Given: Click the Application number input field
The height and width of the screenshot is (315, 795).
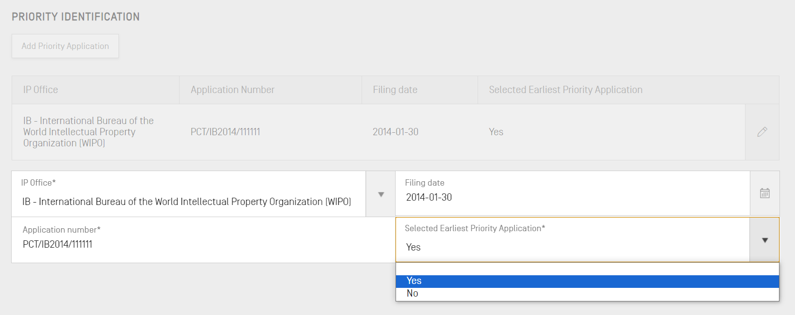Looking at the screenshot, I should coord(204,244).
